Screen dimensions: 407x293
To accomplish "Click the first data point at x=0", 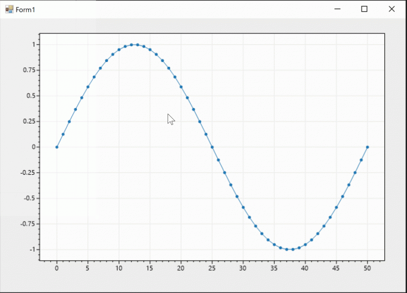I will pos(57,147).
